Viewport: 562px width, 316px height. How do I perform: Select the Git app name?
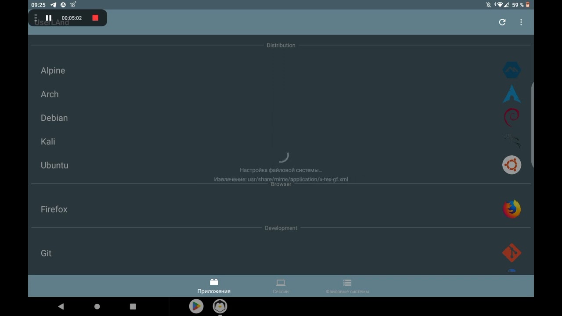(x=46, y=253)
